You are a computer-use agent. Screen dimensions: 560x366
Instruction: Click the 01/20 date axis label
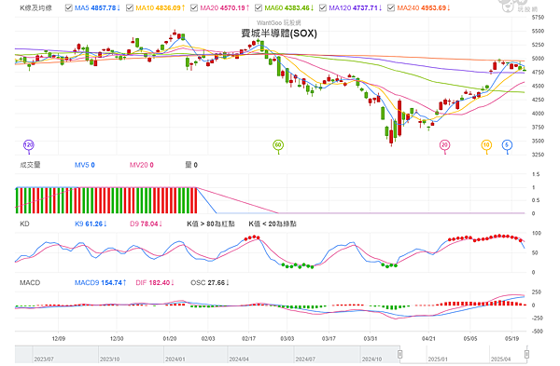(170, 338)
